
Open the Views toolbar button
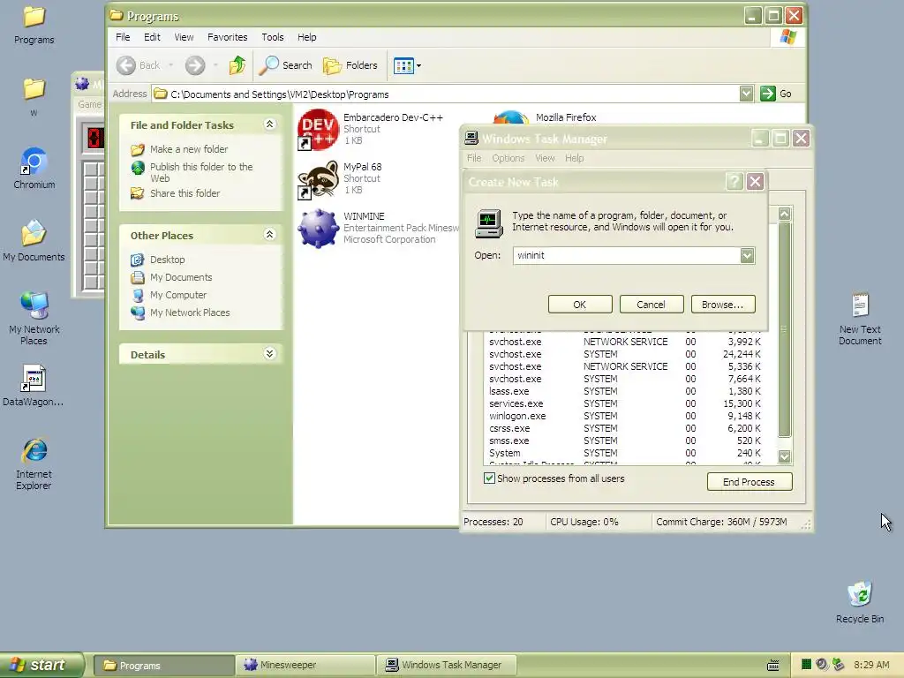coord(407,65)
